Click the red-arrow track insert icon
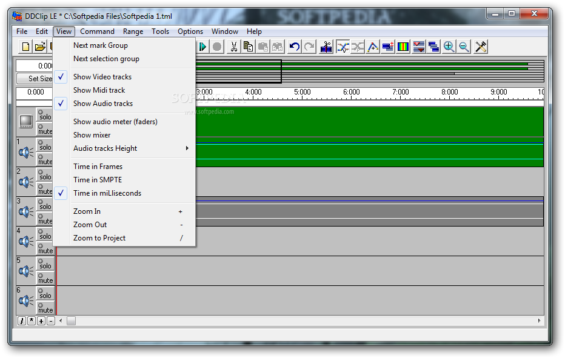565x358 pixels. 418,47
